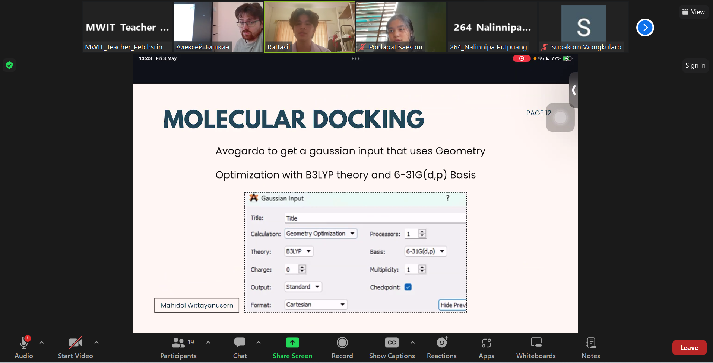Expand video options arrow next to Start Video

pos(96,343)
